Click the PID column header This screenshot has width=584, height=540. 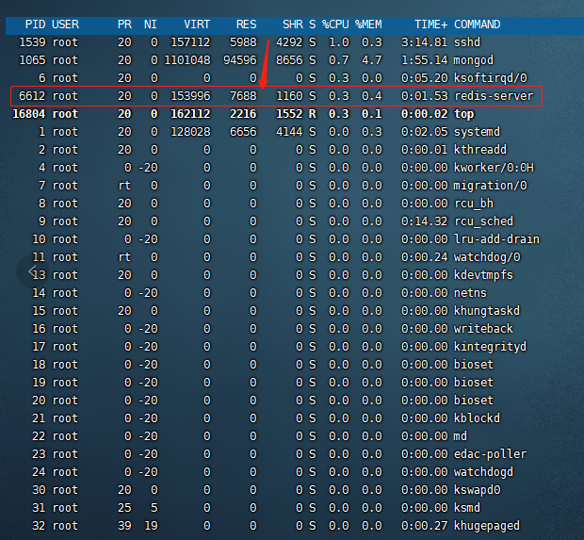coord(36,25)
